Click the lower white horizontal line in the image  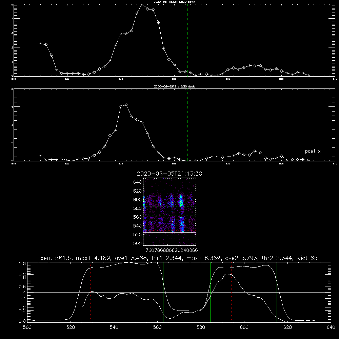click(x=169, y=232)
